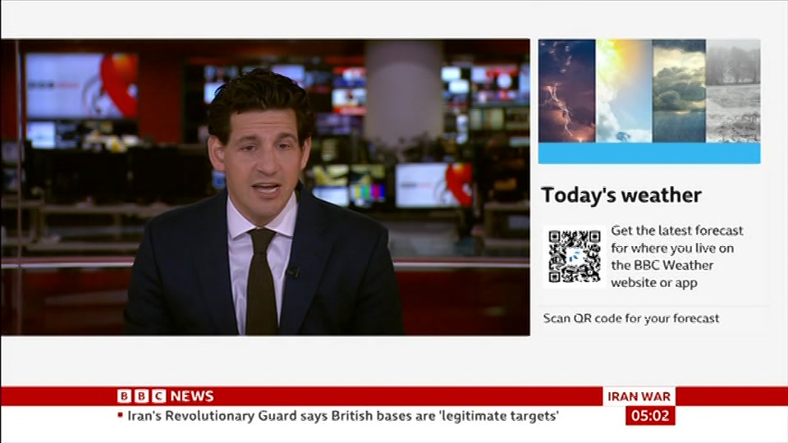Click the rainy clouds weather image

(679, 91)
